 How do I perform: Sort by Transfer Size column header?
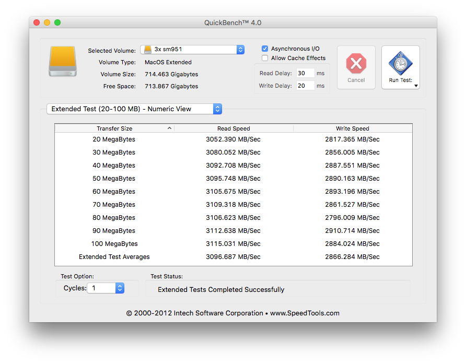(114, 128)
